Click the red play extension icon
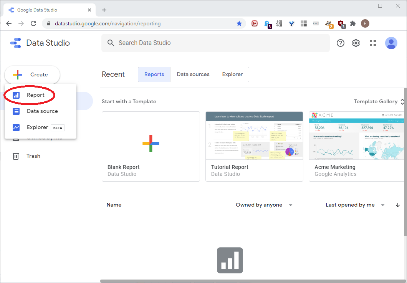Image resolution: width=407 pixels, height=283 pixels. click(254, 24)
